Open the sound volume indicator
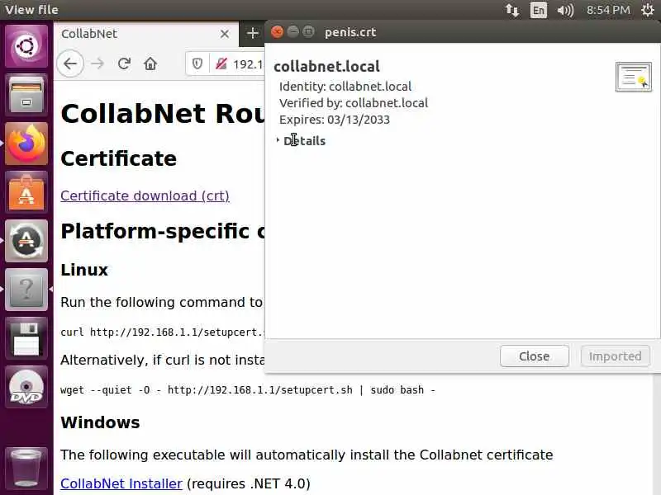The height and width of the screenshot is (495, 661). point(565,10)
